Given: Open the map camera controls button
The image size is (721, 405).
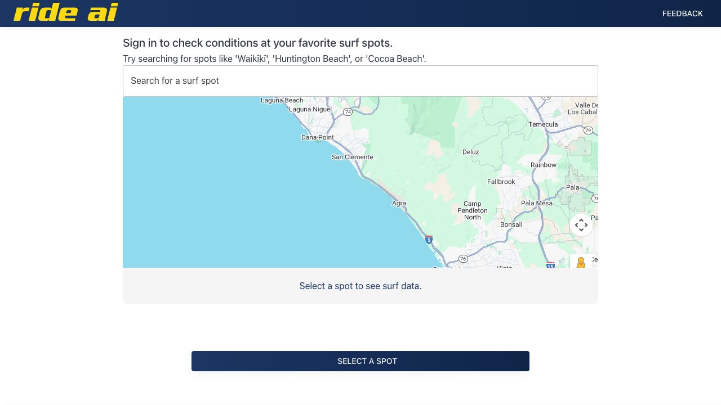Looking at the screenshot, I should (581, 225).
